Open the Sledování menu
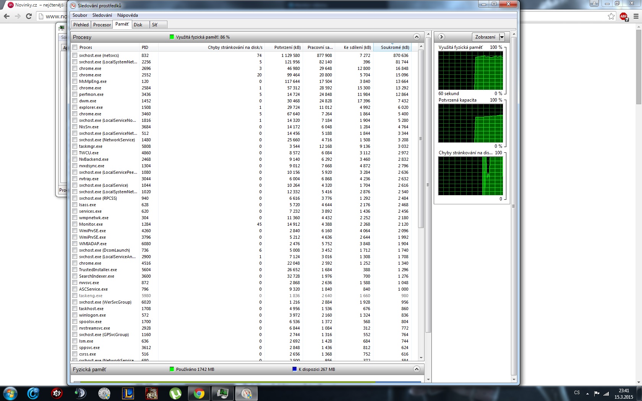The height and width of the screenshot is (401, 642). click(x=102, y=15)
